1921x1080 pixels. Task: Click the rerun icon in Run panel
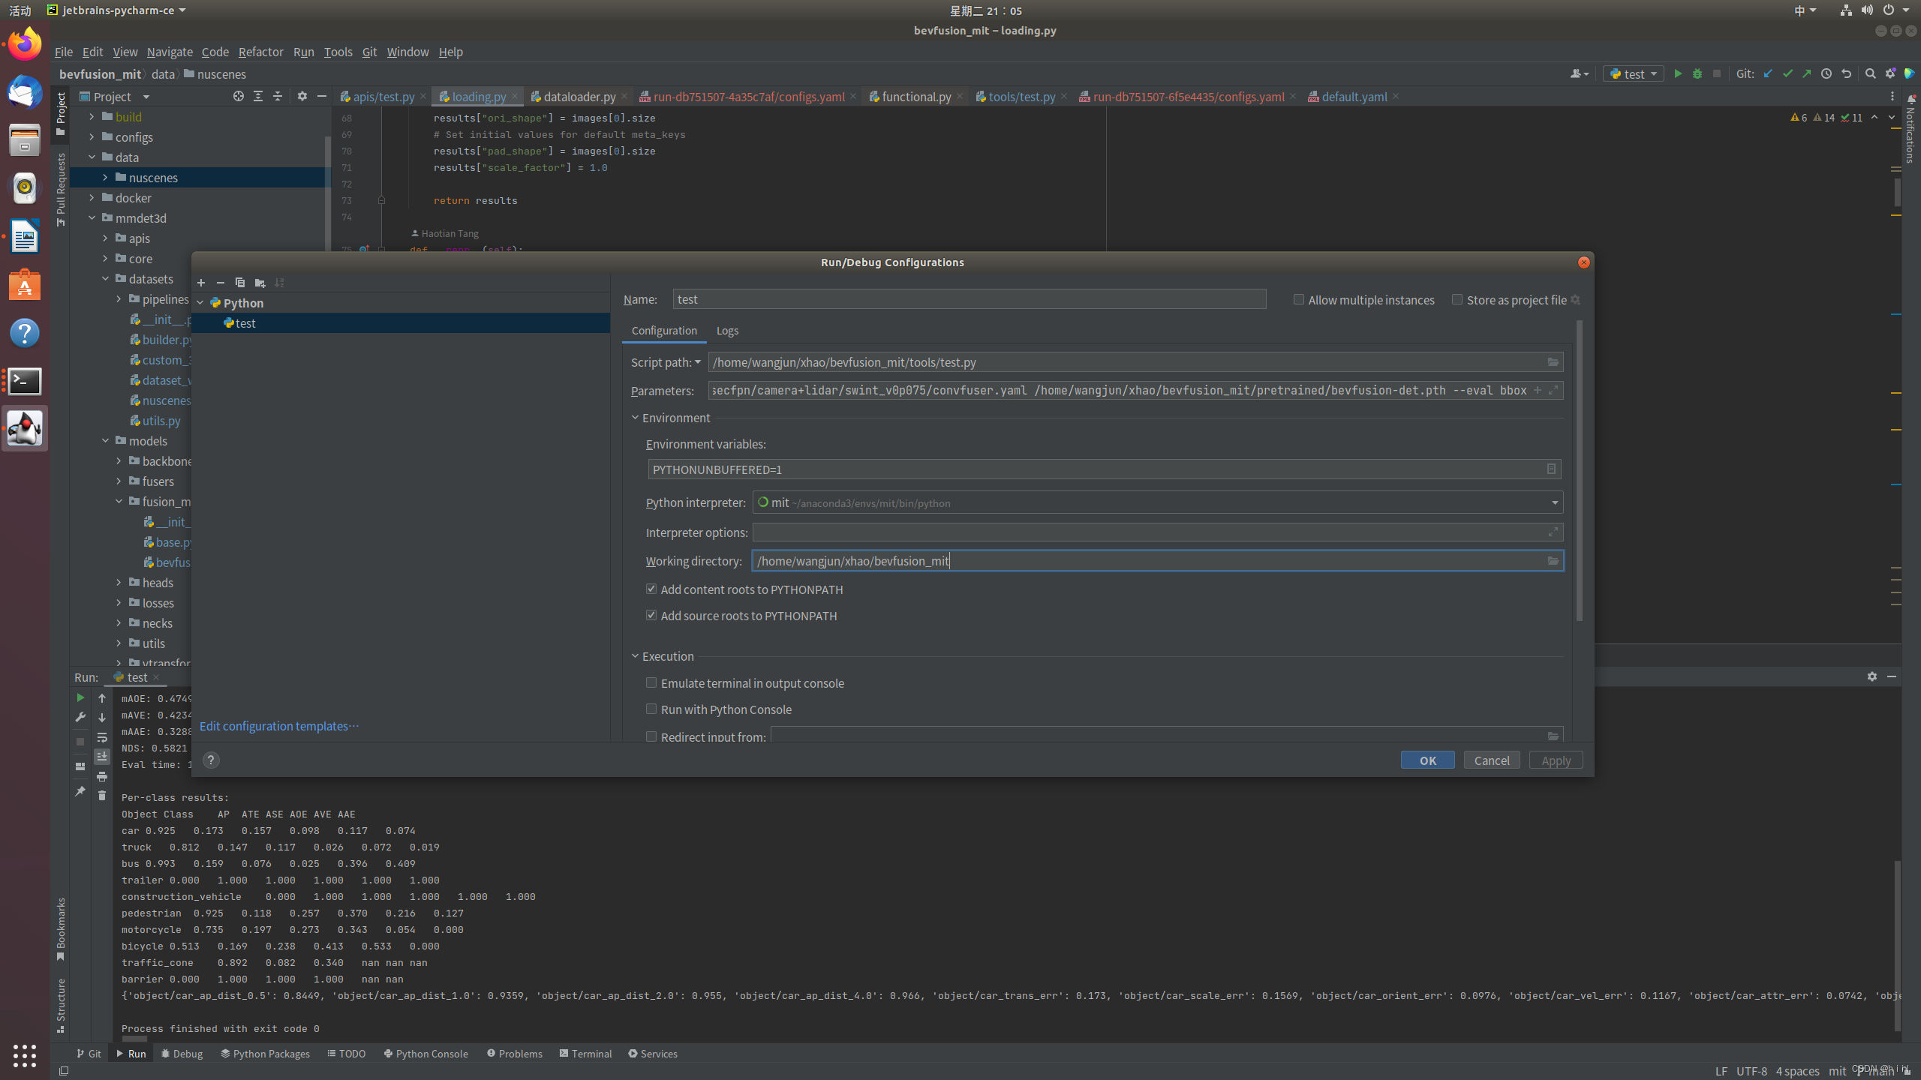coord(80,698)
